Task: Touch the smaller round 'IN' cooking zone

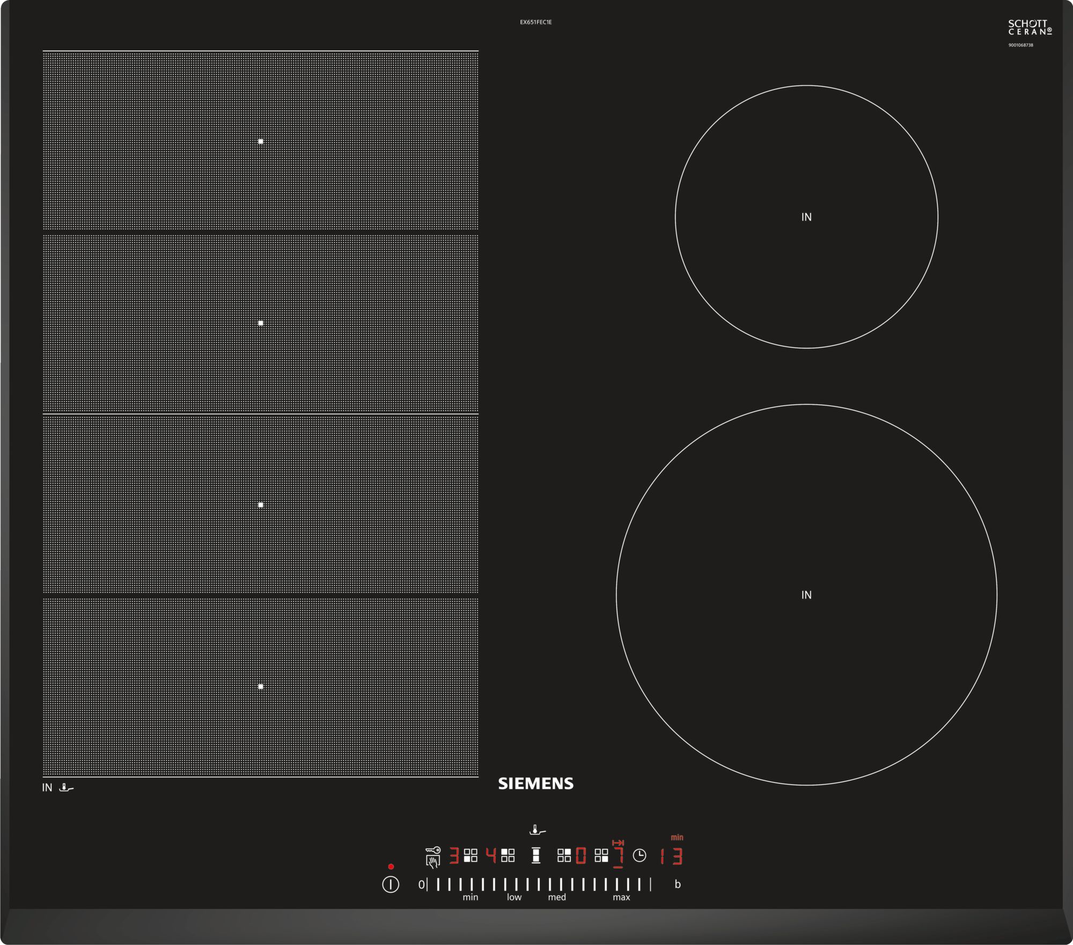Action: tap(806, 217)
